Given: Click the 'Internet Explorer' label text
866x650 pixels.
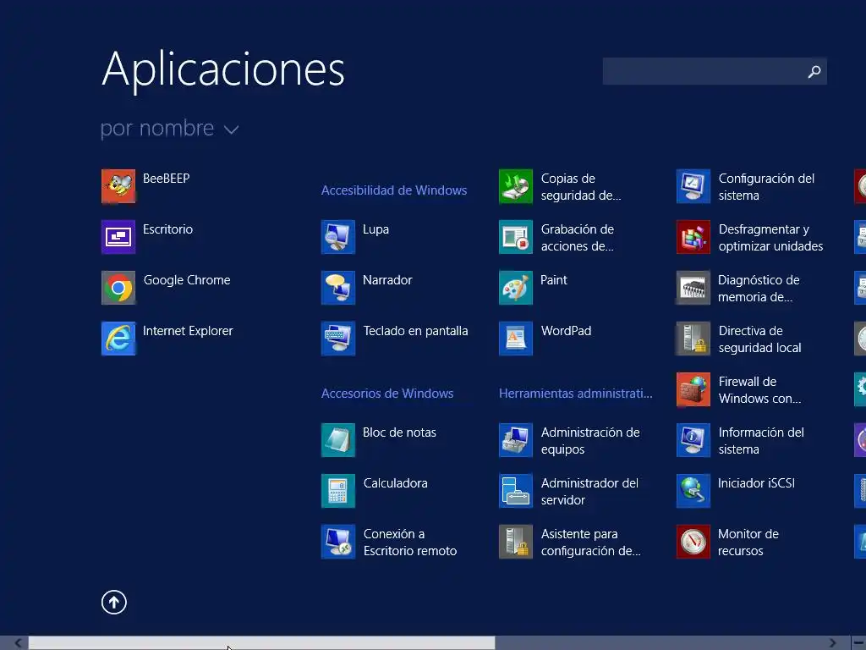Looking at the screenshot, I should pos(188,331).
